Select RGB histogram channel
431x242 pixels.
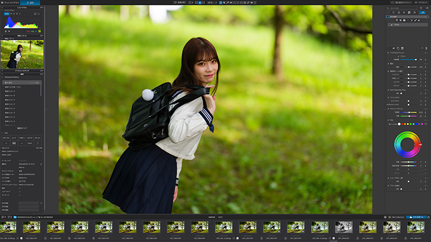(6, 14)
